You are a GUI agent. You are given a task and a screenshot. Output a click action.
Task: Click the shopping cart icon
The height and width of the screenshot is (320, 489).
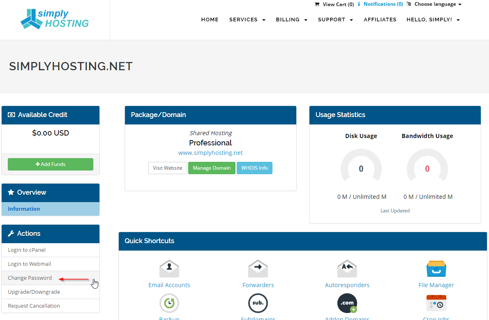pyautogui.click(x=317, y=5)
